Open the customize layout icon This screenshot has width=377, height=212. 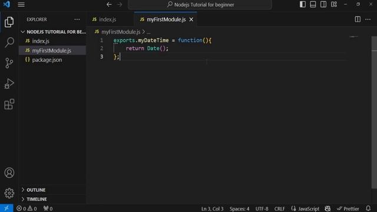click(x=334, y=4)
